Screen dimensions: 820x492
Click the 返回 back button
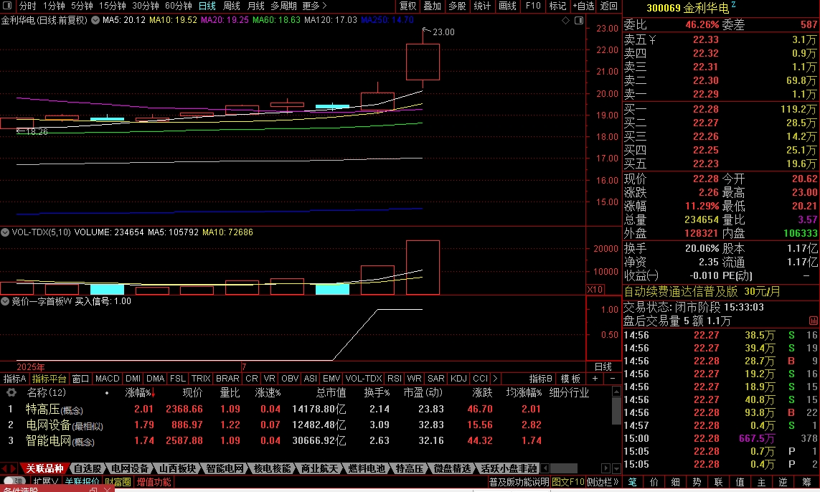tap(608, 6)
